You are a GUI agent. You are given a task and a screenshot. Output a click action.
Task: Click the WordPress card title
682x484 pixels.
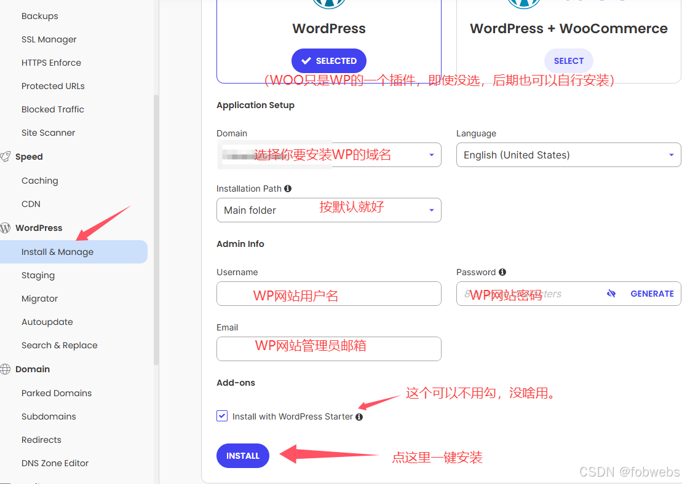(x=329, y=29)
